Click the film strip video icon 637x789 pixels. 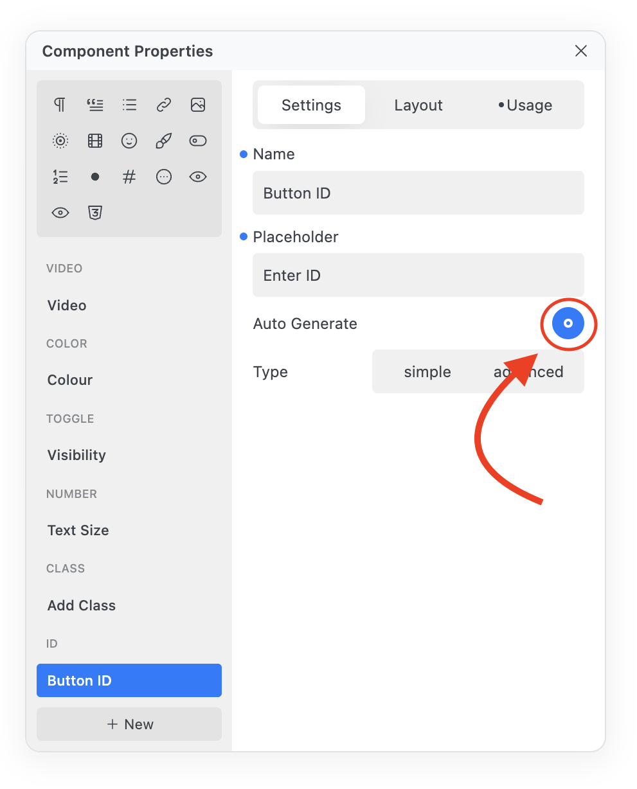95,141
